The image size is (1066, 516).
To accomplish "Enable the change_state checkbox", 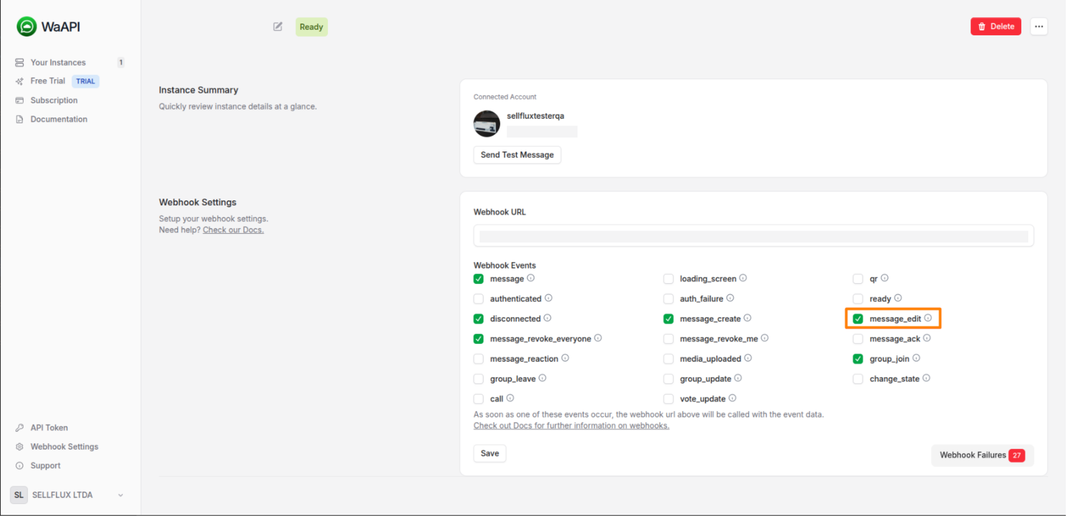I will [858, 379].
